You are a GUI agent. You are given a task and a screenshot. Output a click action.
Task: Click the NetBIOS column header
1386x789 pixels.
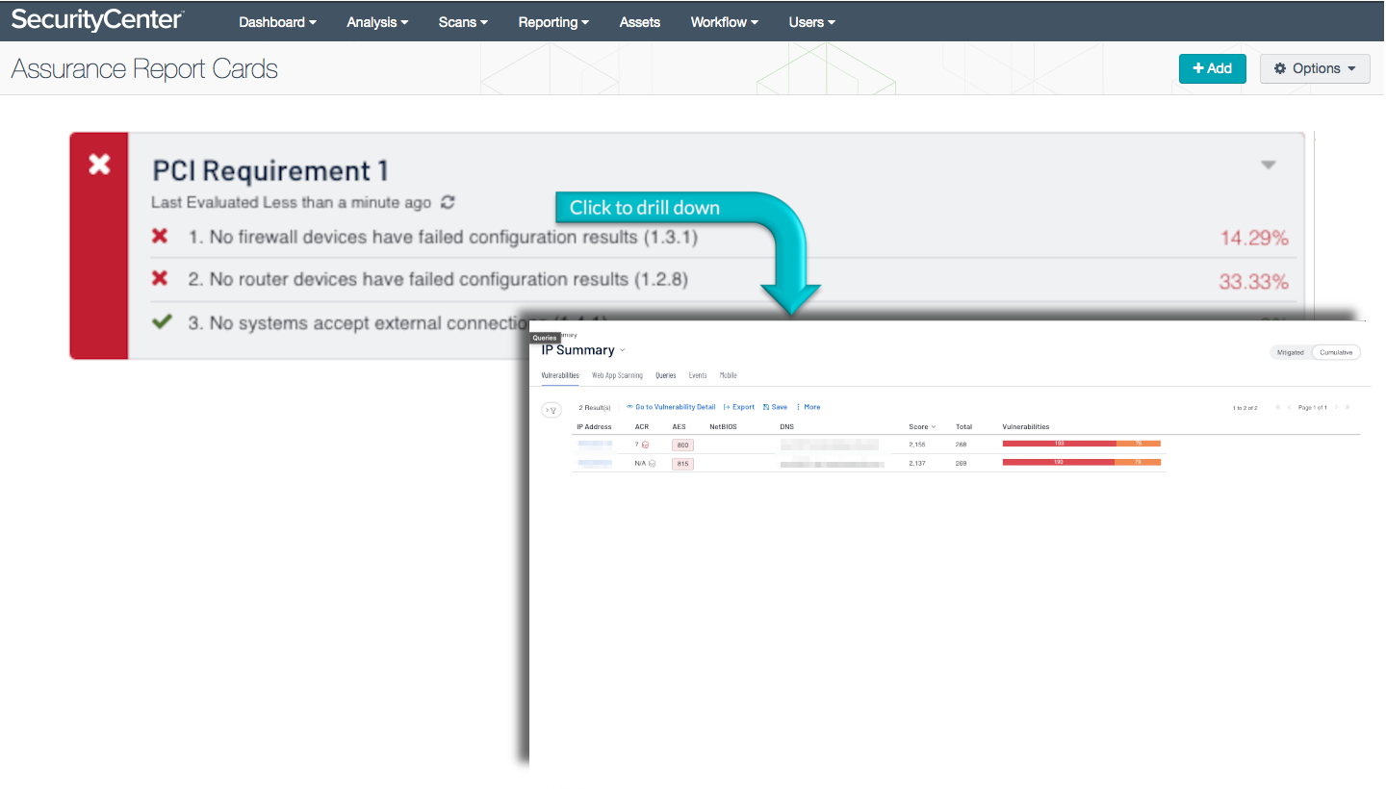point(723,426)
